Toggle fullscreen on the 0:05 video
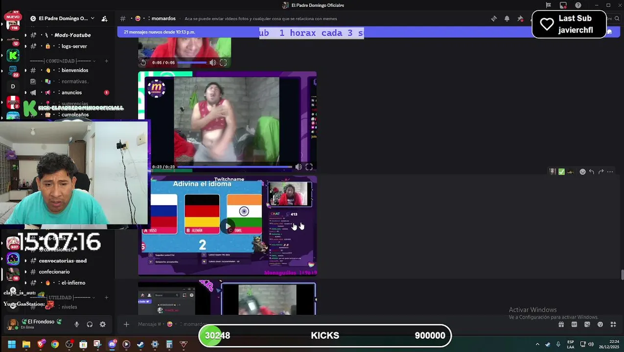The width and height of the screenshot is (624, 352). [x=223, y=63]
